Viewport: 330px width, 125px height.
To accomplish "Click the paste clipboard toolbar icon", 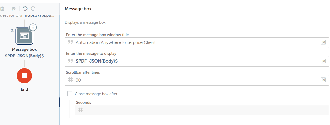I will click(2, 9).
